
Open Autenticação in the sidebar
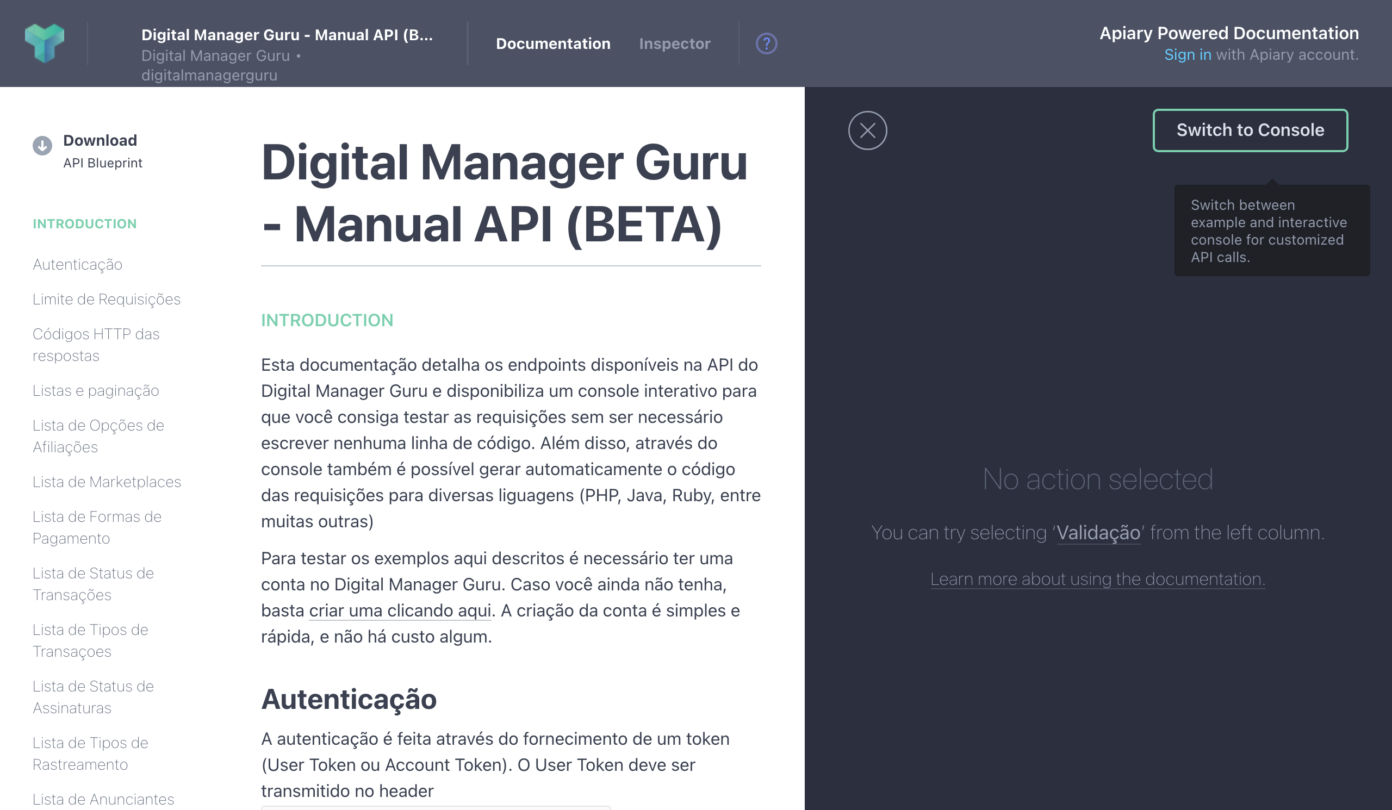click(77, 265)
